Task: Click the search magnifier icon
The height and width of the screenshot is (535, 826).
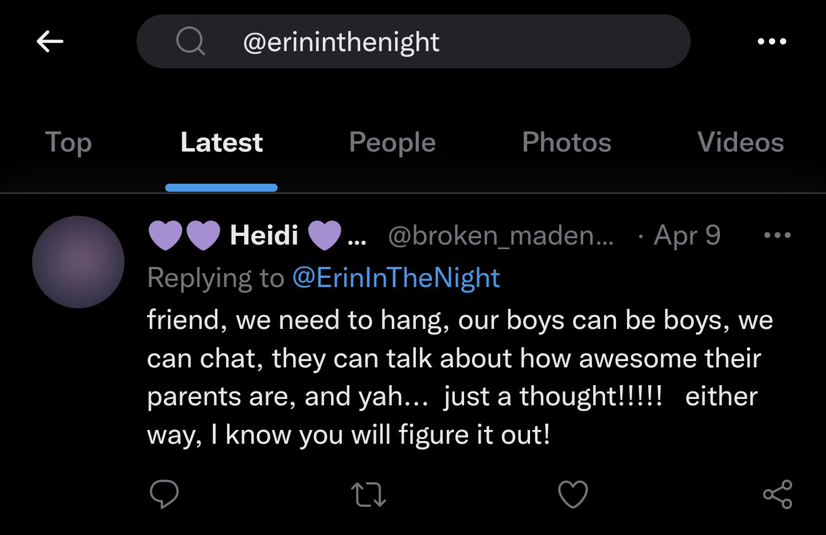Action: click(x=190, y=41)
